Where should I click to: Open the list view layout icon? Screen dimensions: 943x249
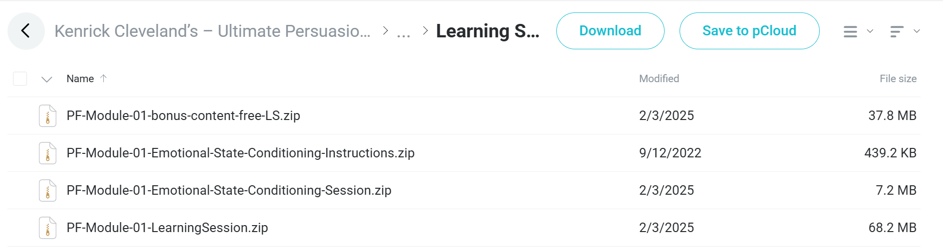850,31
